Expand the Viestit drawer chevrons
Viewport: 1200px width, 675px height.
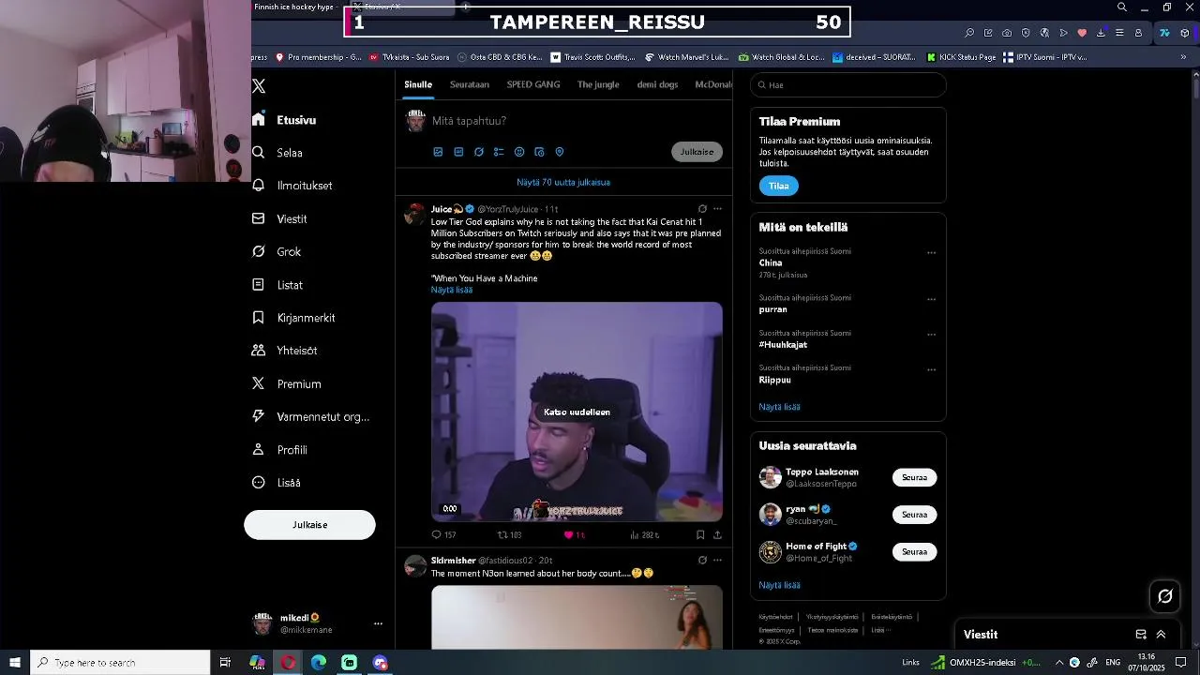click(x=1161, y=635)
